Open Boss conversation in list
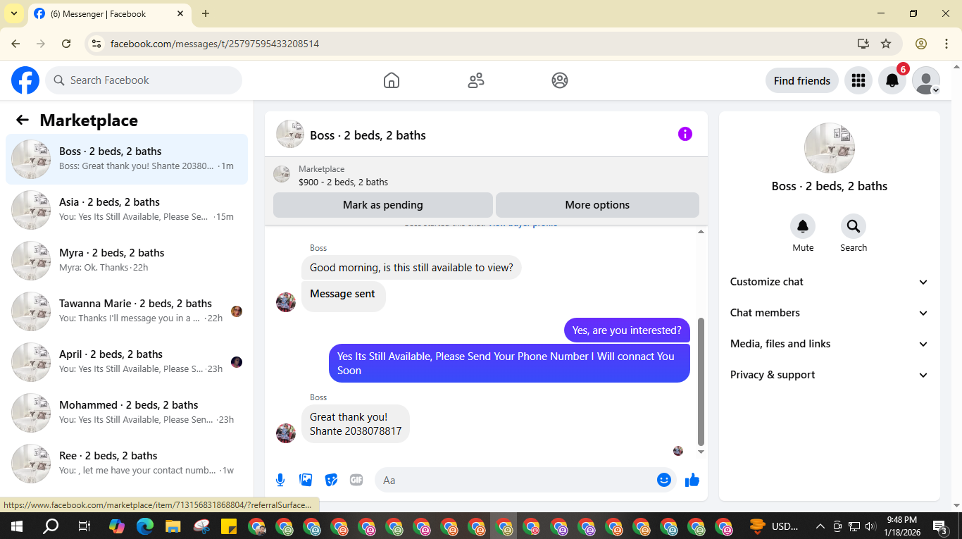This screenshot has width=962, height=539. pos(127,159)
